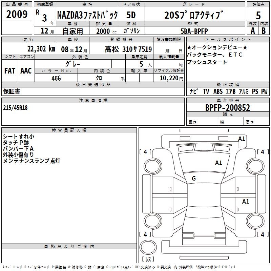
Task: Select the overall grade score 5
Action: (x=258, y=15)
